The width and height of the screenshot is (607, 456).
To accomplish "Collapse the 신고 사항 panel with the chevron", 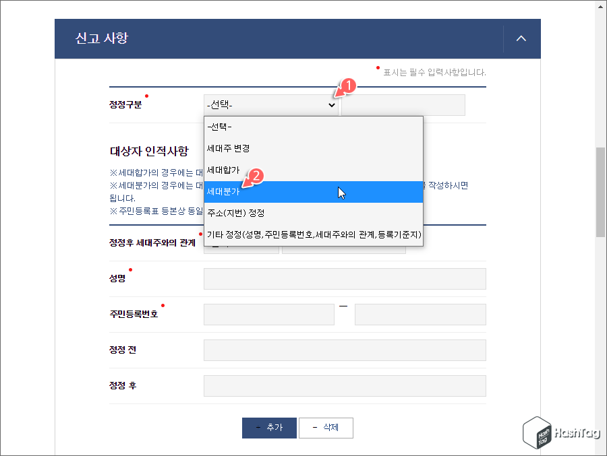I will [520, 38].
